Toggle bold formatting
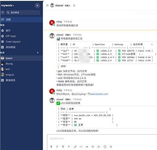Viewport: 157px width, 150px height. (51, 147)
